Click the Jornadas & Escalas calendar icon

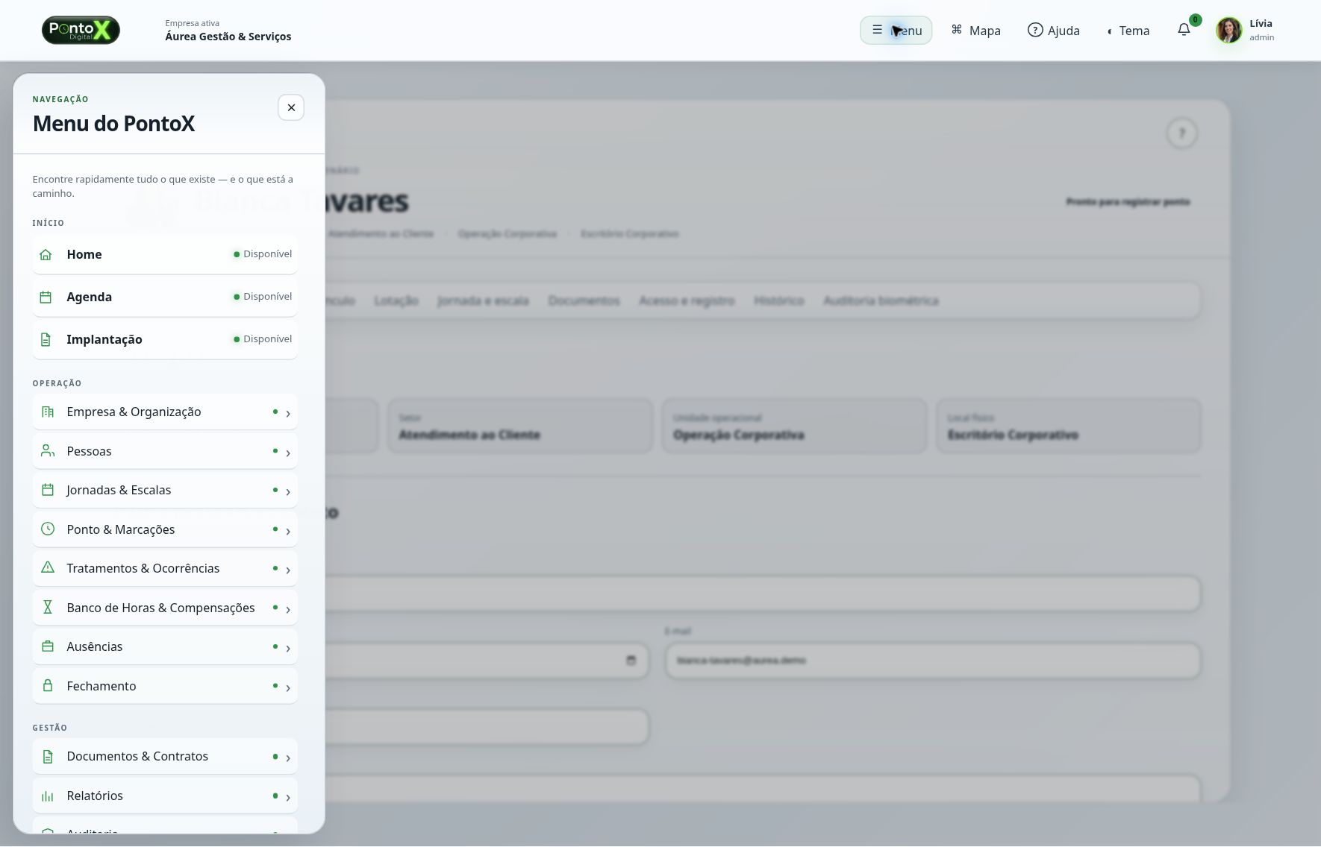(x=48, y=490)
